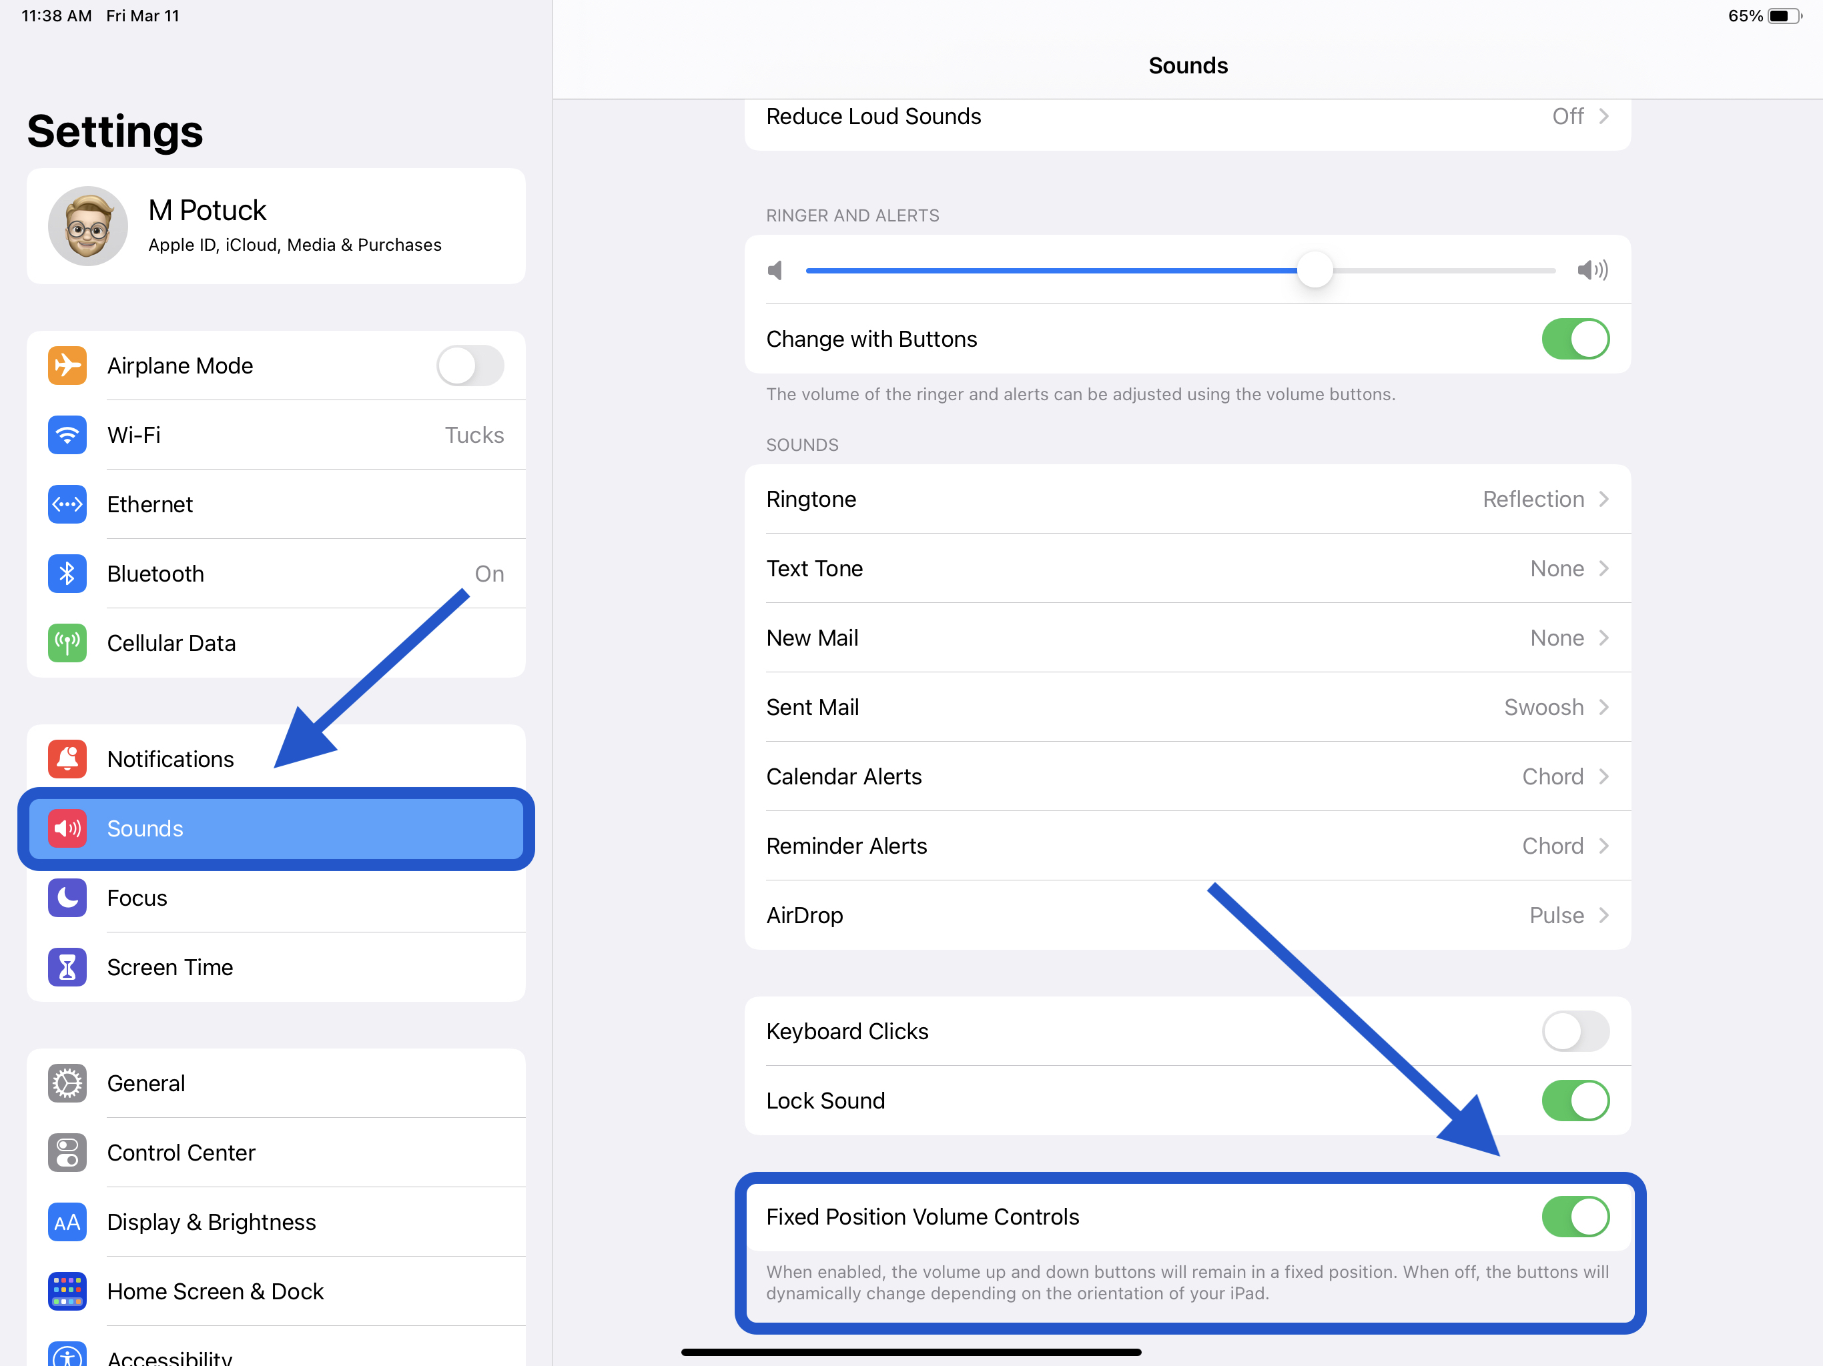Image resolution: width=1823 pixels, height=1366 pixels.
Task: Tap the Focus settings icon
Action: pos(67,898)
